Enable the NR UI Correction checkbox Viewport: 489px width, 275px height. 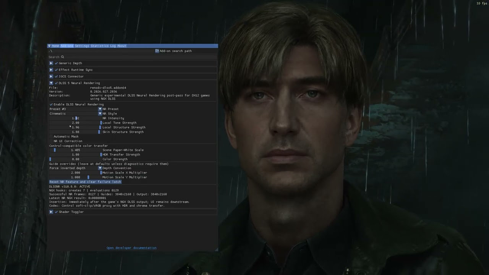click(51, 141)
